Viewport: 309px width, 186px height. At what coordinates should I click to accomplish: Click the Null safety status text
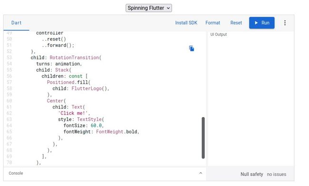point(251,175)
